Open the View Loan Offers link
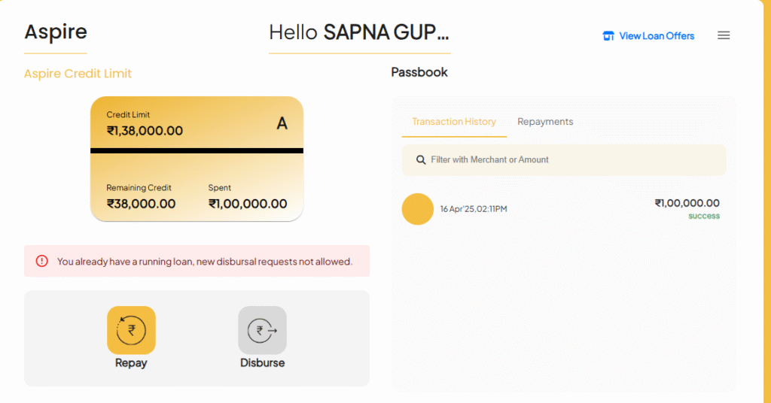 pyautogui.click(x=657, y=36)
